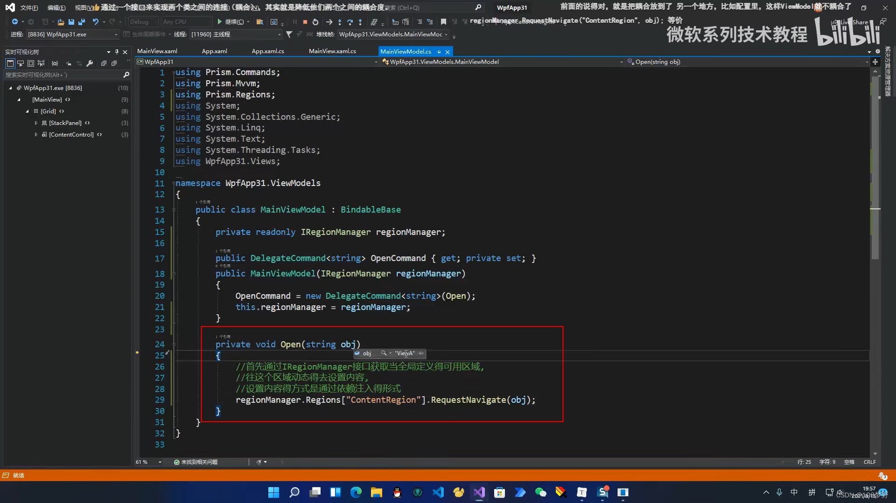Click Collapse All icon in Live Visual Tree

coord(114,63)
